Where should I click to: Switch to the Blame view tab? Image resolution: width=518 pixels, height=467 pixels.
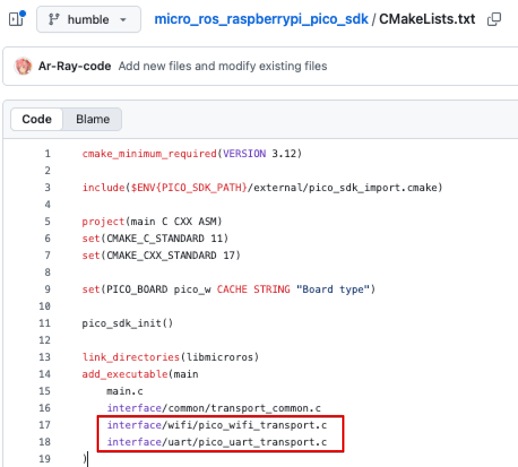pos(93,119)
